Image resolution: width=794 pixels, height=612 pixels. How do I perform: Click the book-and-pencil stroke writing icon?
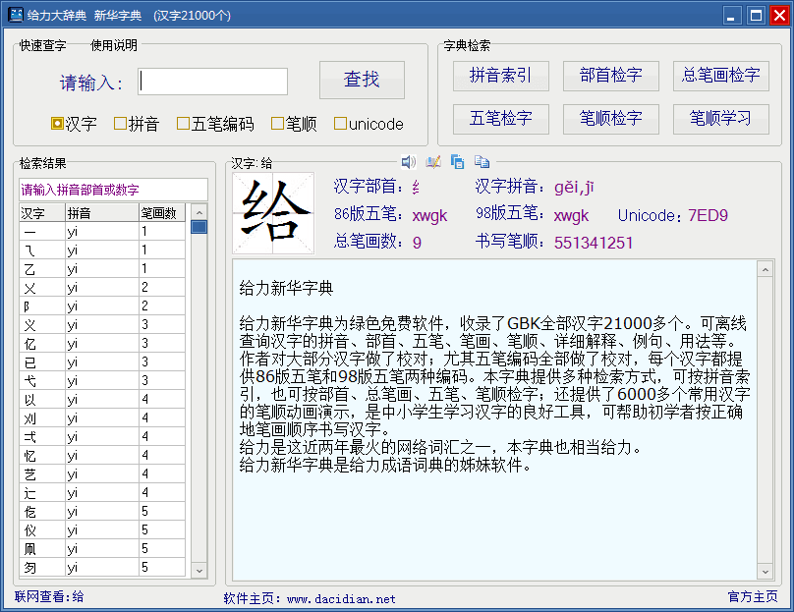pyautogui.click(x=433, y=162)
